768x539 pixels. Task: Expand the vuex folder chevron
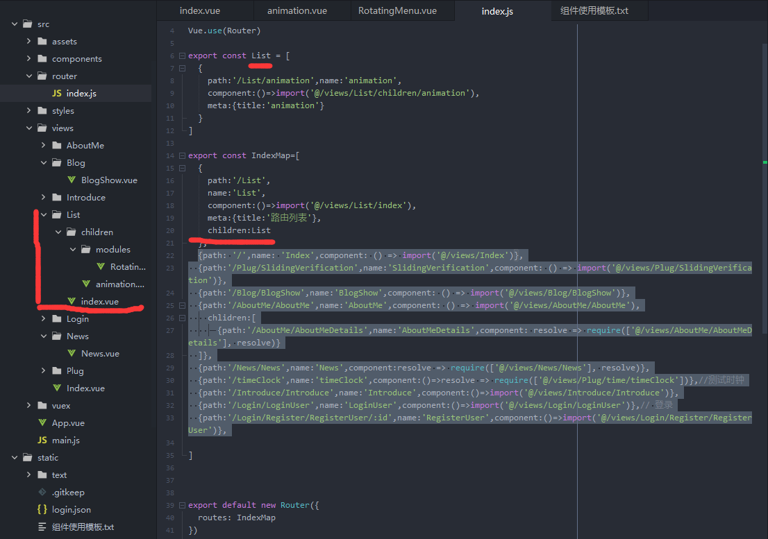(x=29, y=405)
